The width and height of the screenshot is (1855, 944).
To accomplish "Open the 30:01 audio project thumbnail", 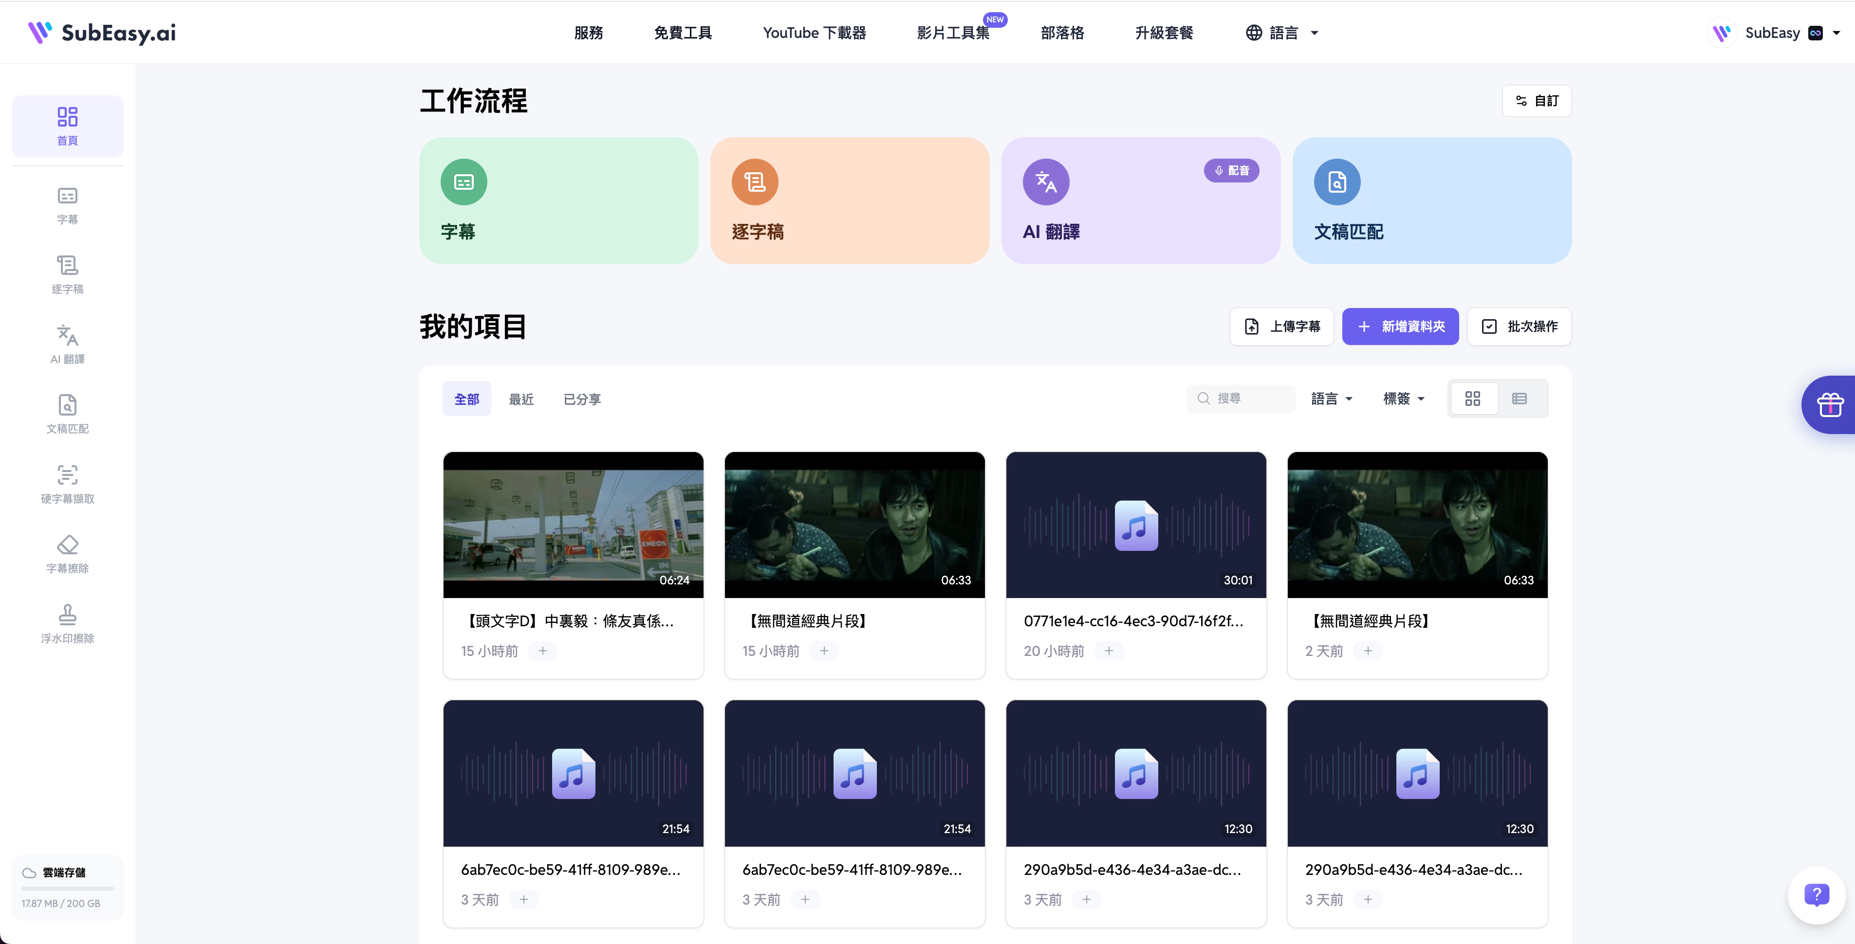I will click(x=1136, y=525).
